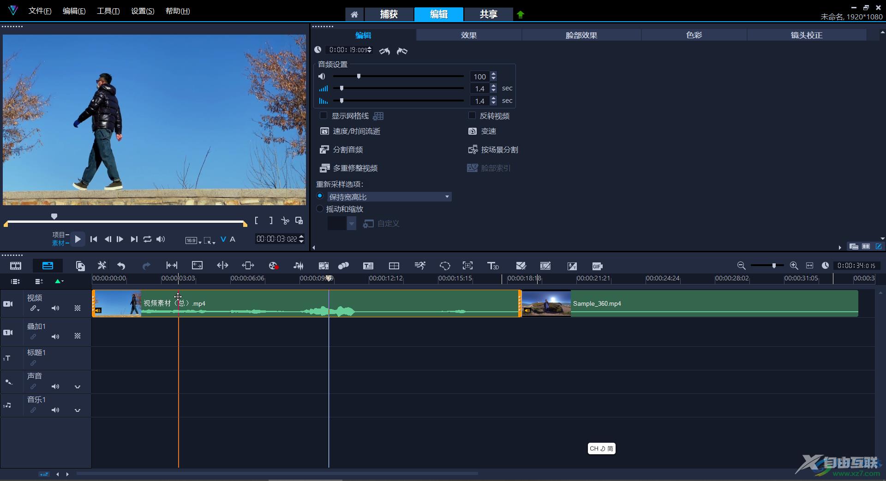Click the copy attributes icon in timeline toolbar
This screenshot has width=886, height=481.
point(80,266)
